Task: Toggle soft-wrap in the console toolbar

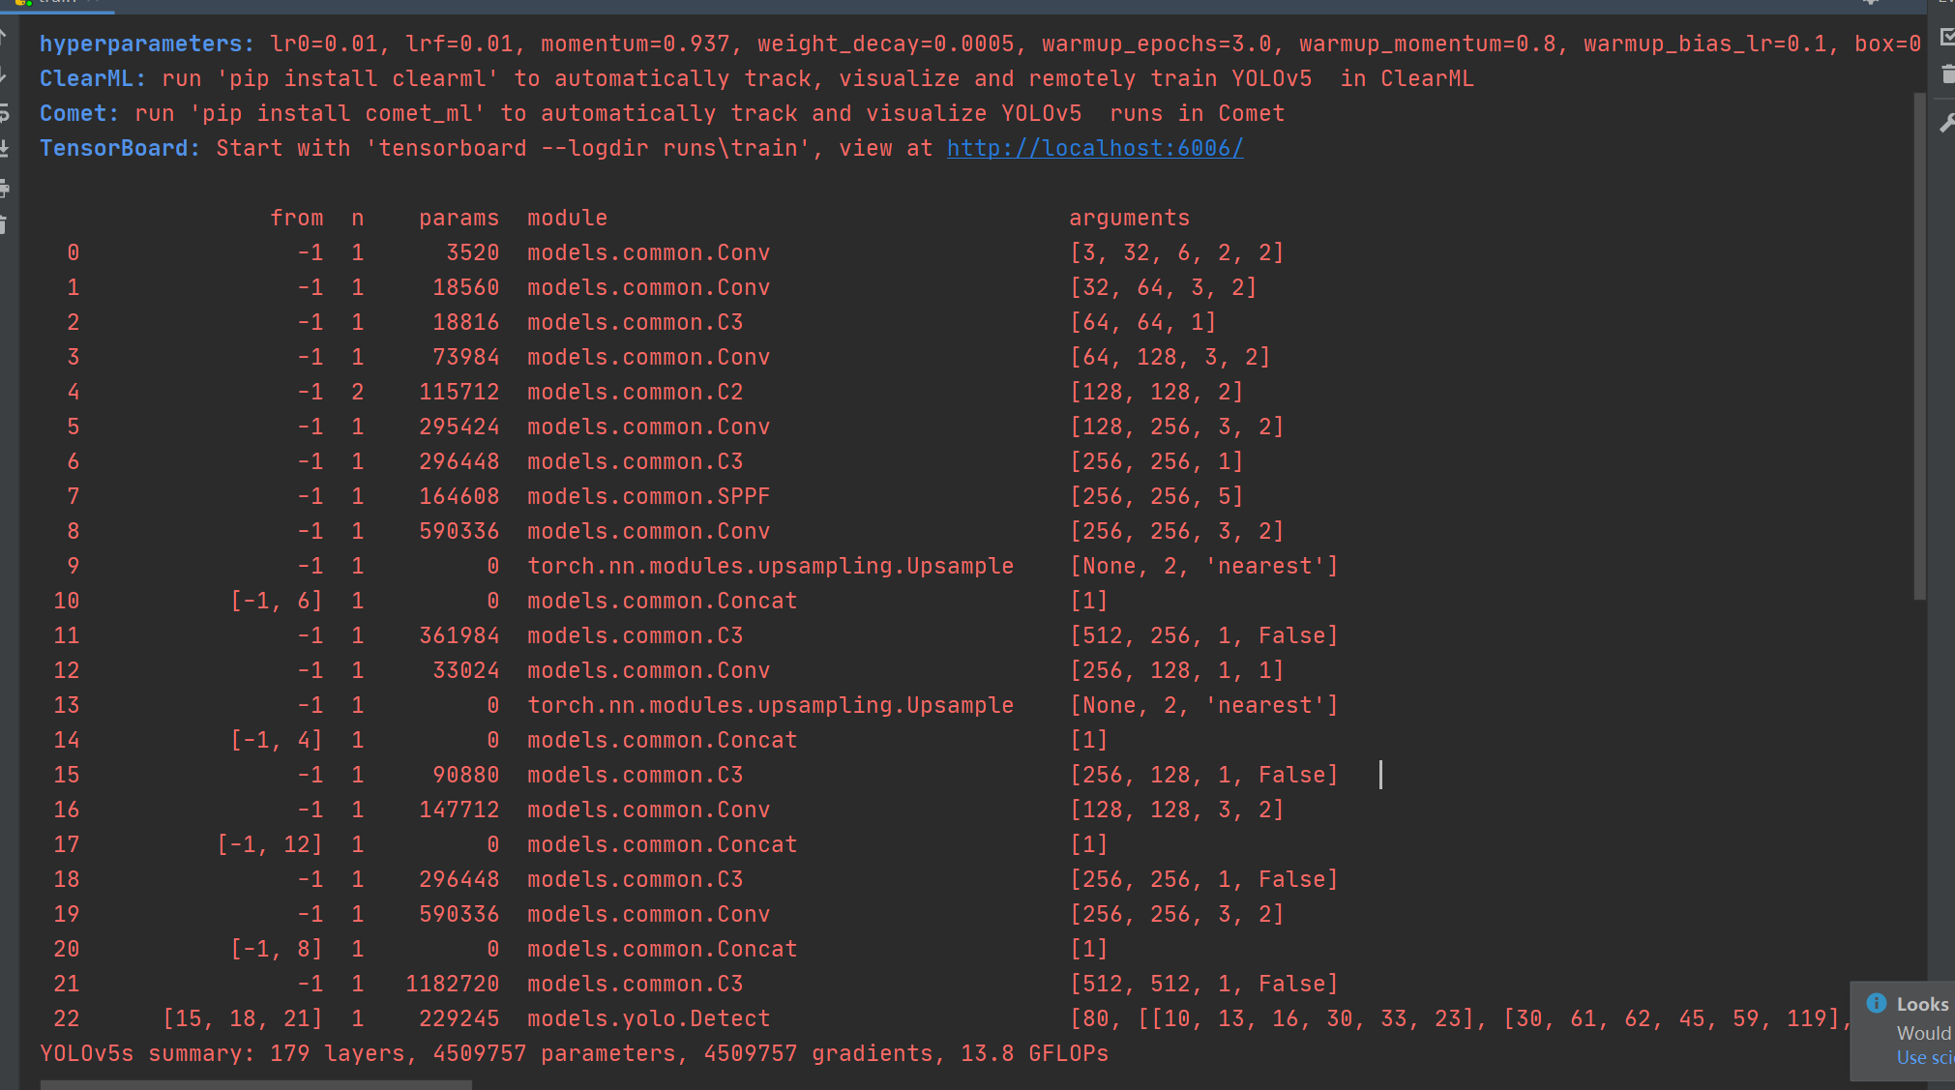Action: 3,113
